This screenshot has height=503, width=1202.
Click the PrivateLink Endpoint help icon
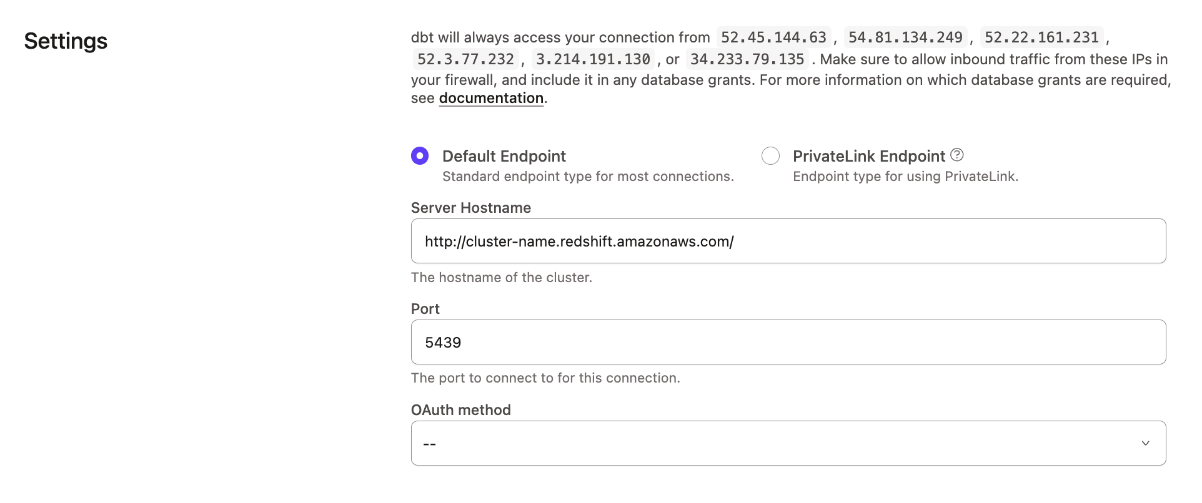956,155
